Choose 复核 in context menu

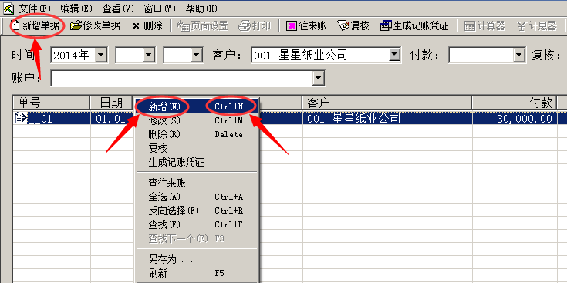(197, 148)
